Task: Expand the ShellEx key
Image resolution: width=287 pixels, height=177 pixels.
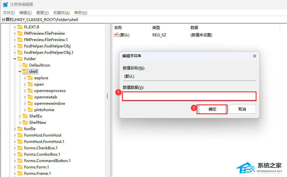Action: 20,116
